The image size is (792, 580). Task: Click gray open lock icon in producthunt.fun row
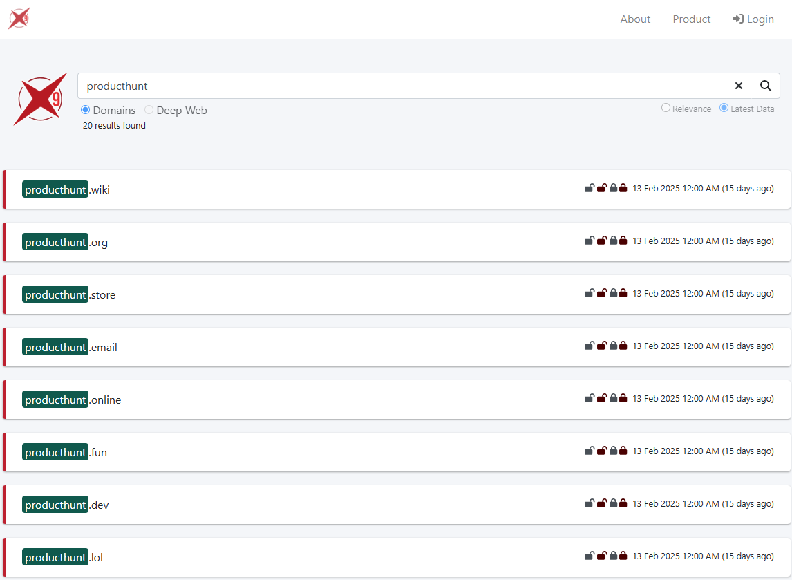[590, 451]
